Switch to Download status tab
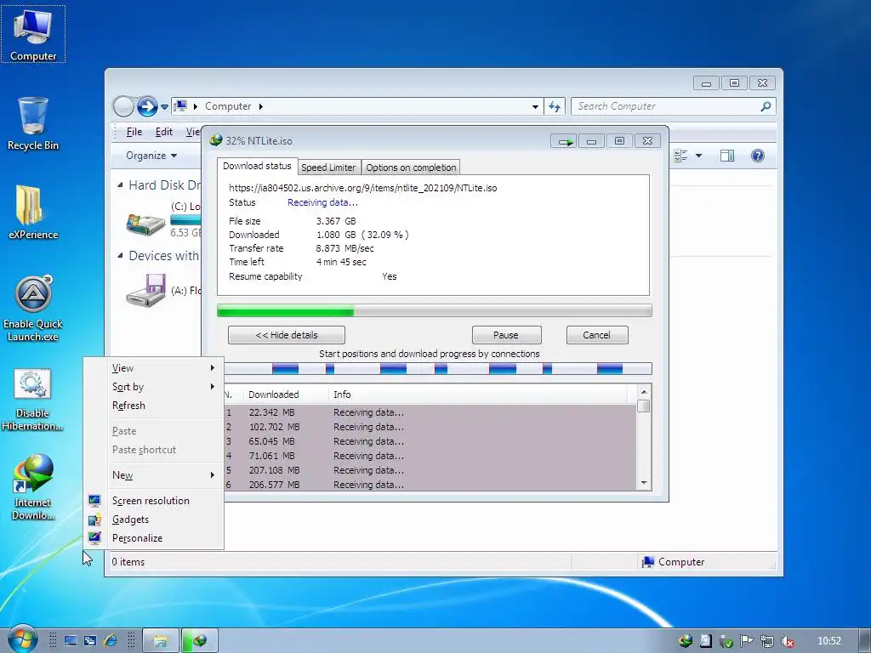Screen dimensions: 871x653 click(x=257, y=166)
